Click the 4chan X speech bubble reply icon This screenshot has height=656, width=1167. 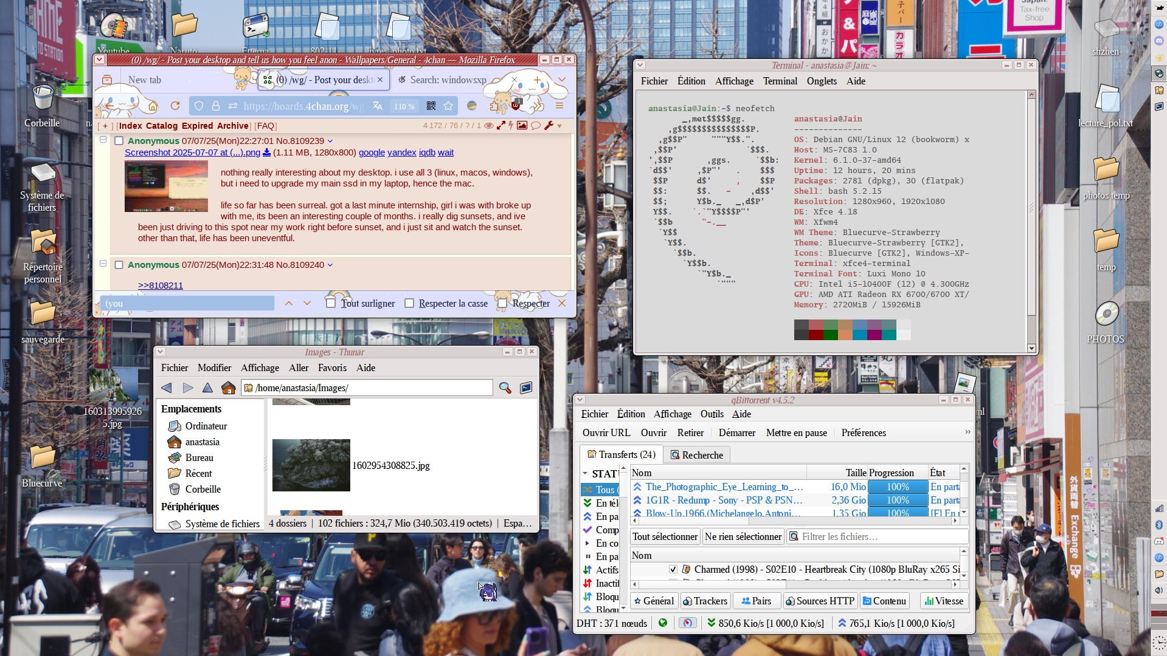pyautogui.click(x=536, y=126)
